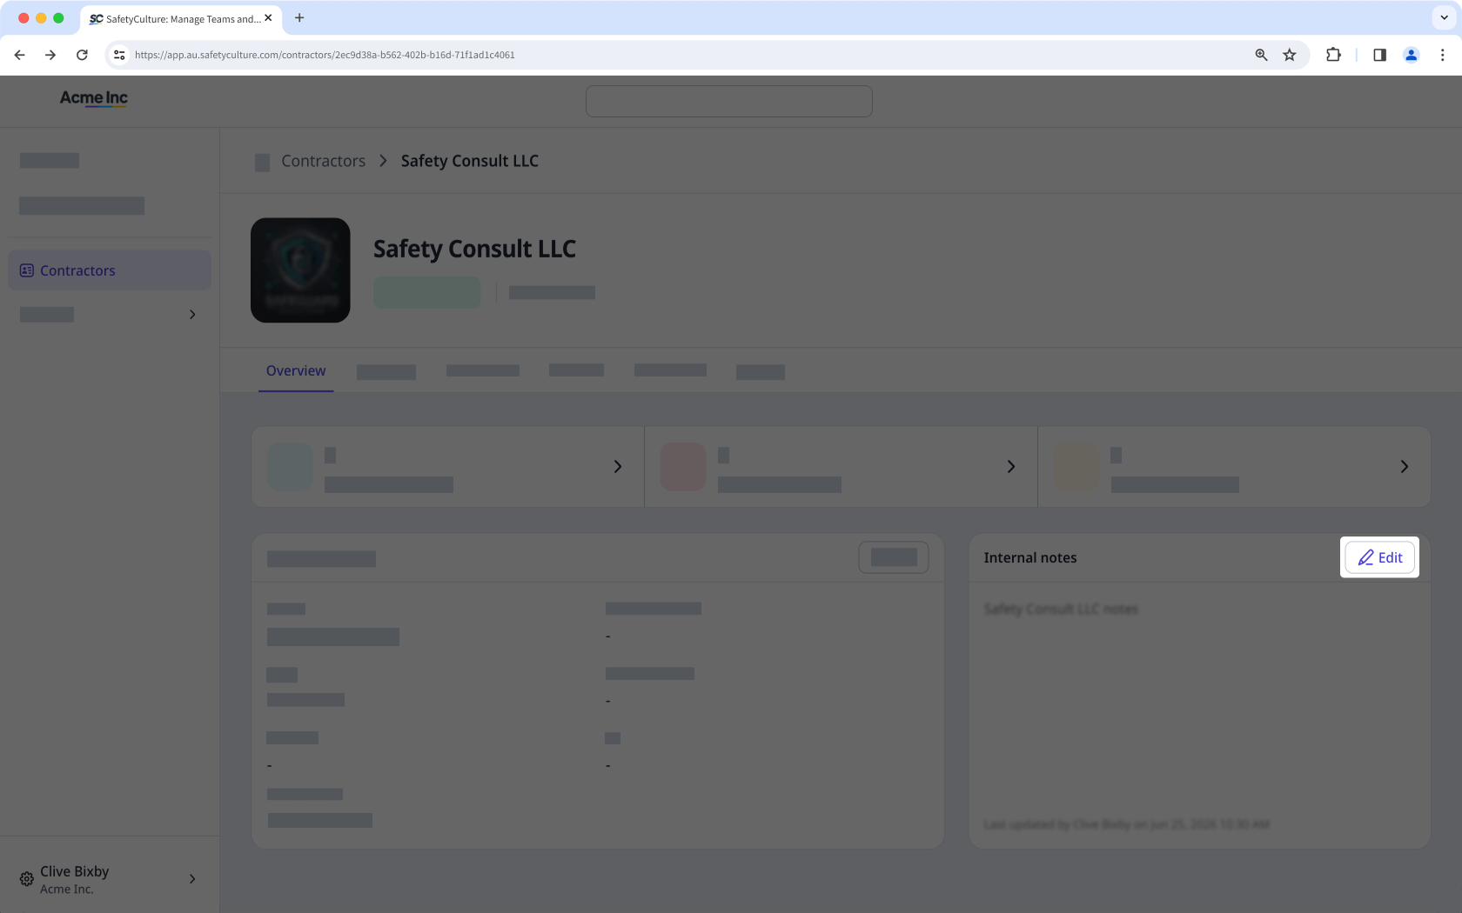Viewport: 1462px width, 913px height.
Task: Click the Edit button for Internal notes
Action: [1379, 557]
